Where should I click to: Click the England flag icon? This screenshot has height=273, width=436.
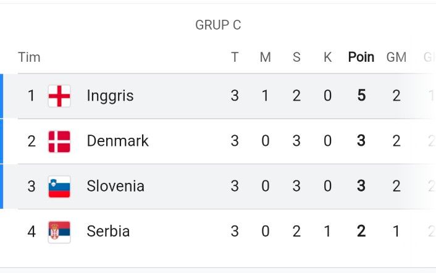pyautogui.click(x=59, y=96)
